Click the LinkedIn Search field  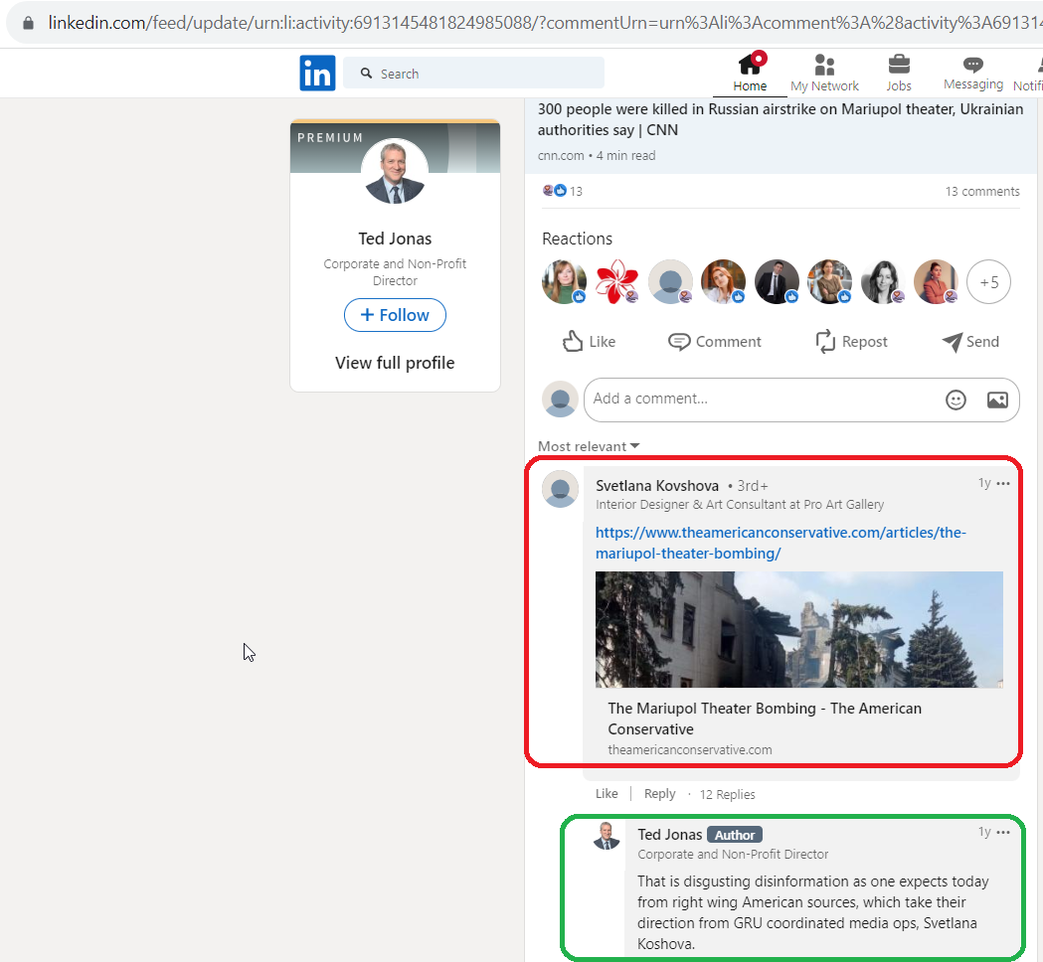tap(473, 74)
